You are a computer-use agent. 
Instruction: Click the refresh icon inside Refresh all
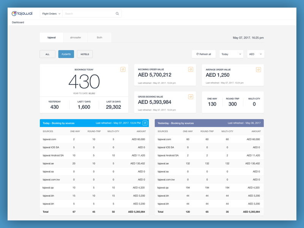tap(198, 54)
